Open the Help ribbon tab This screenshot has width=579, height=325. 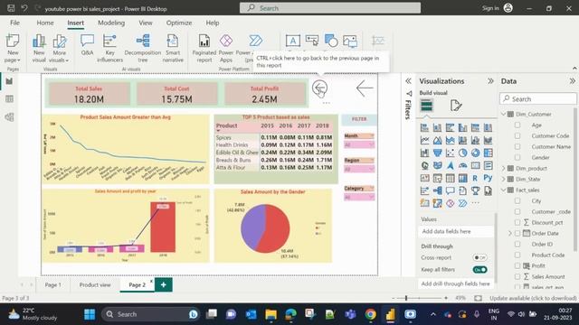[x=213, y=23]
